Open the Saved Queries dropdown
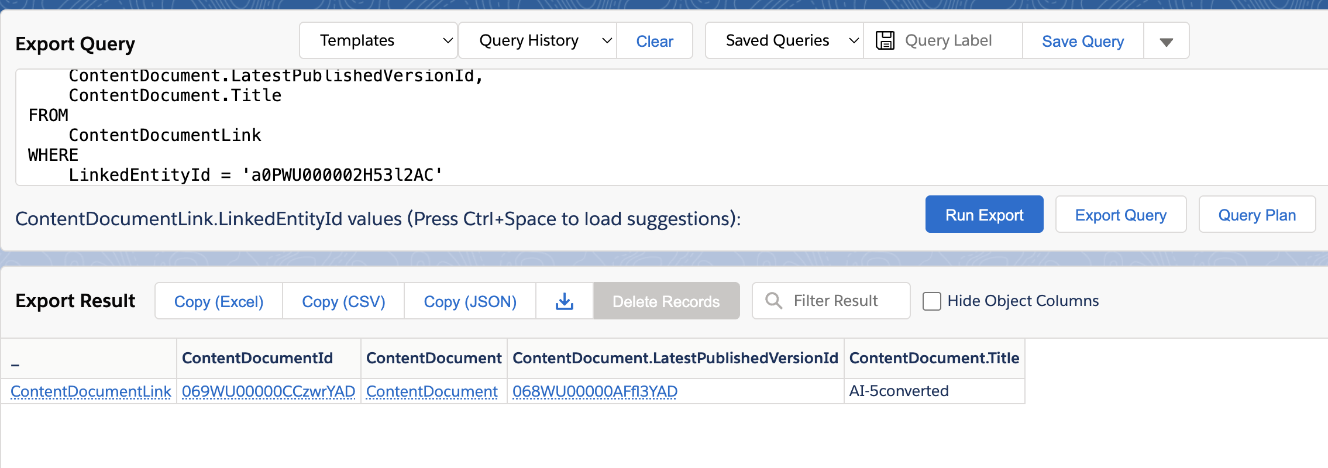Screen dimensions: 1328x468 tap(784, 40)
